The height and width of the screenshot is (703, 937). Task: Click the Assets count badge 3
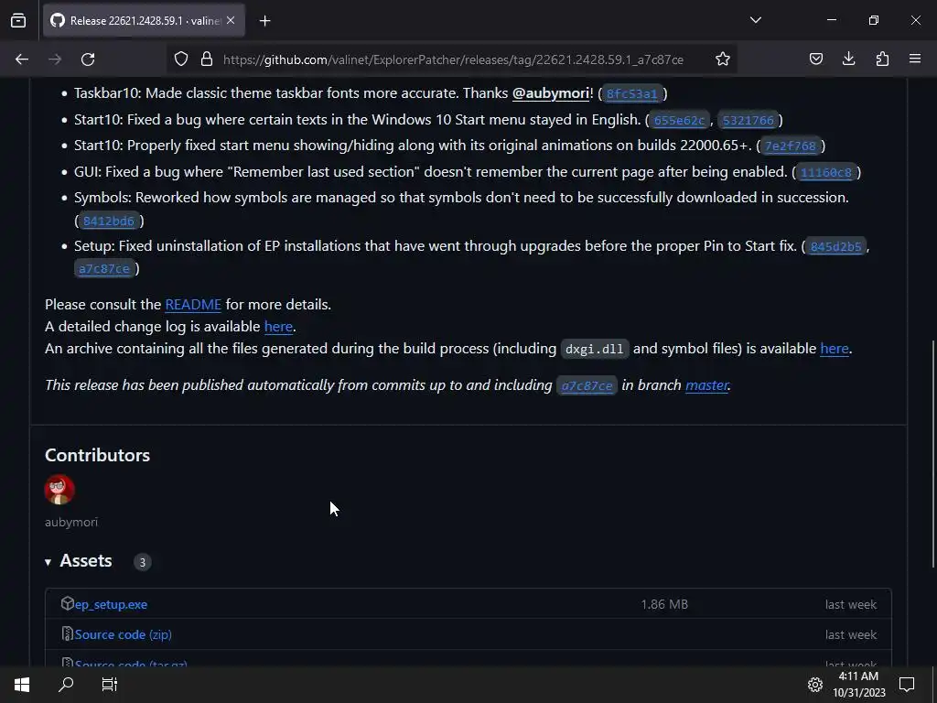coord(142,562)
